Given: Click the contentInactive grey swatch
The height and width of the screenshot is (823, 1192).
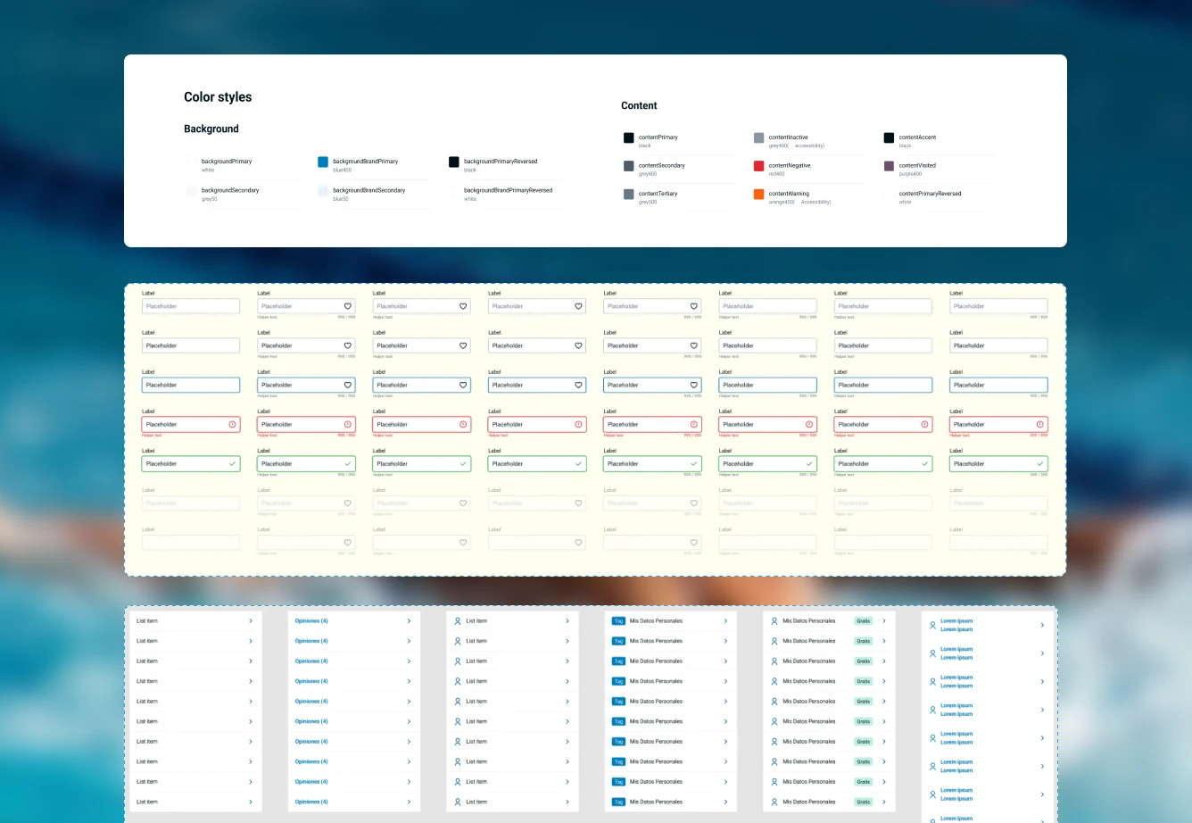Looking at the screenshot, I should click(x=758, y=137).
